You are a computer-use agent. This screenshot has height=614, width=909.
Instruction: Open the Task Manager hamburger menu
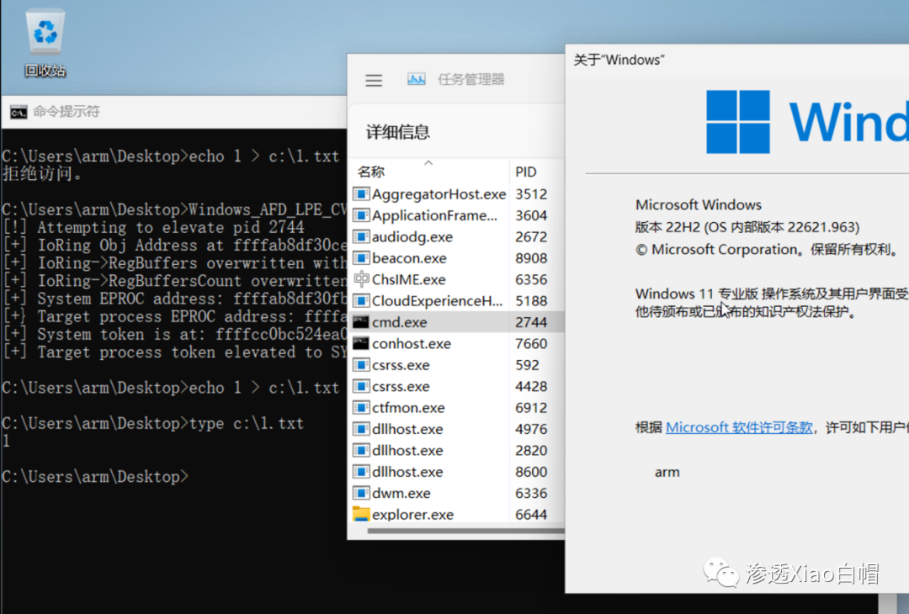[374, 80]
